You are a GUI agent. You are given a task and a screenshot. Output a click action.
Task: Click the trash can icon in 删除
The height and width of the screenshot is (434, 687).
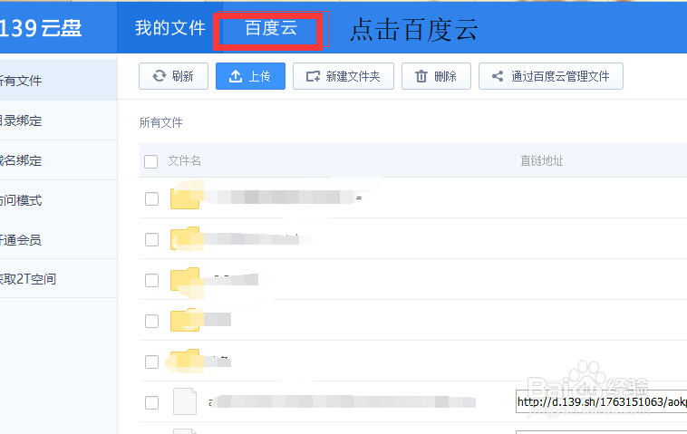421,76
